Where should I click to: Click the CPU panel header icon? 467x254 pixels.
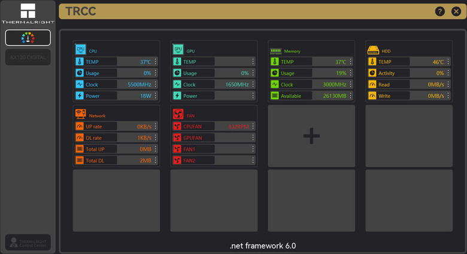pyautogui.click(x=80, y=50)
